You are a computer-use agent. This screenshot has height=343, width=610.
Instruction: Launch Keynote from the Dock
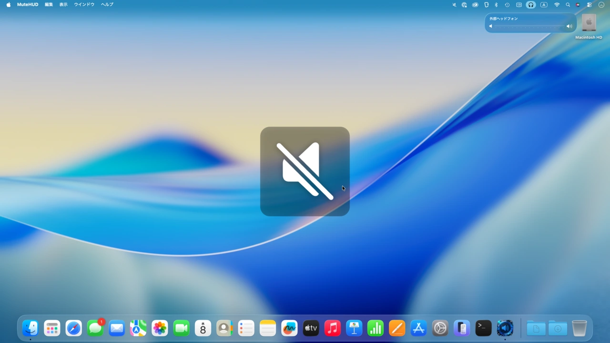354,328
